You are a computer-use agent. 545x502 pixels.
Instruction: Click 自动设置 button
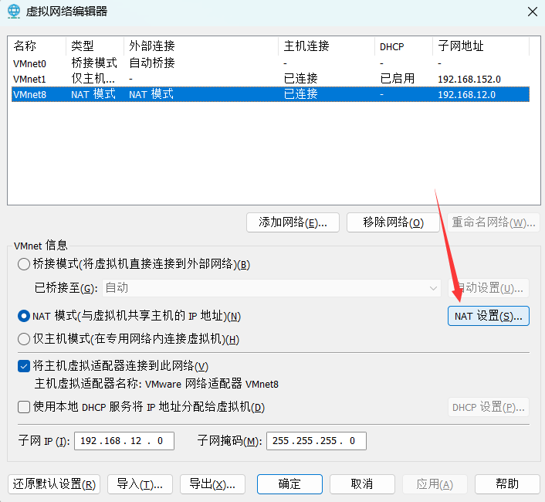tap(489, 288)
